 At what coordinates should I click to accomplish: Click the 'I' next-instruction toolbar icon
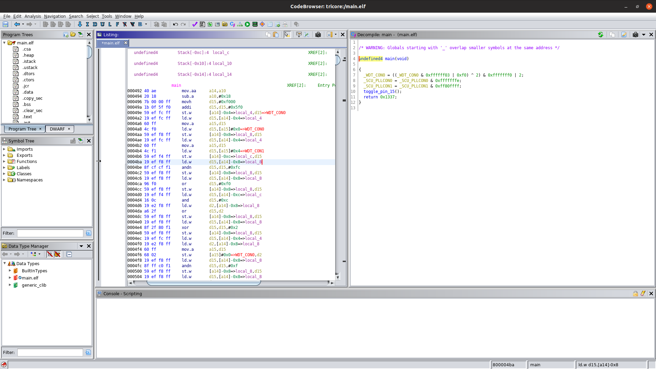[87, 24]
